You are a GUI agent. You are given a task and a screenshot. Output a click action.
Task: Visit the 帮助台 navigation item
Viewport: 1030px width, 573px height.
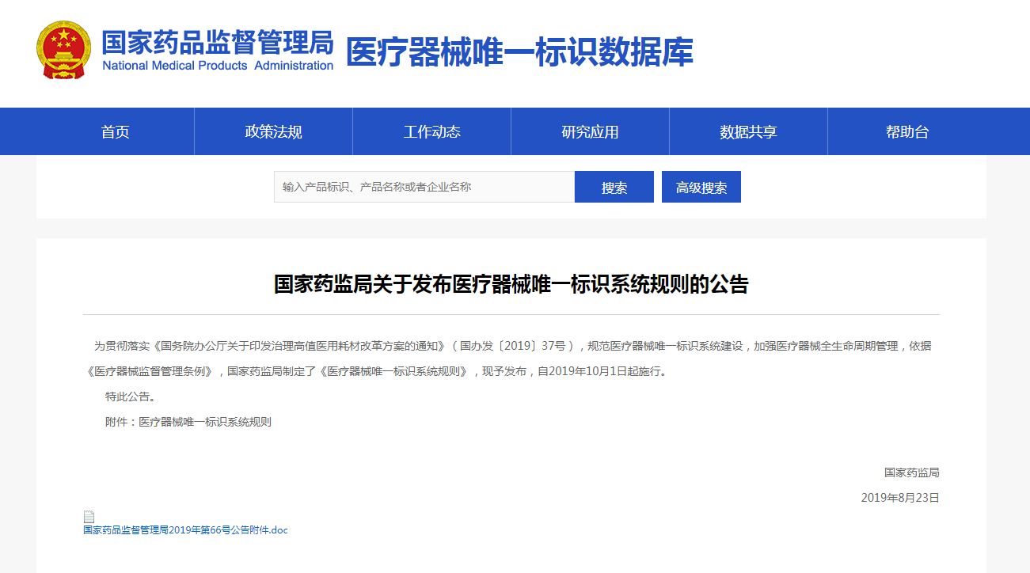(x=907, y=132)
